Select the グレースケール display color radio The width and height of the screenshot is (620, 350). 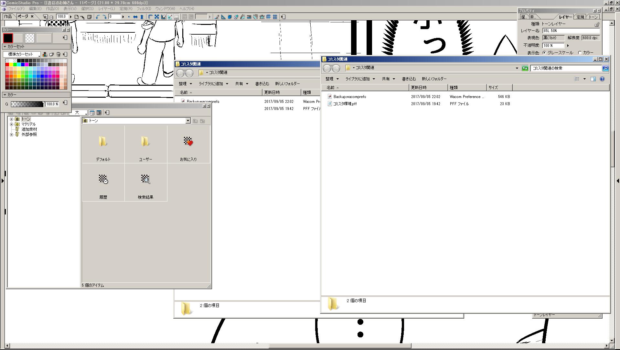point(545,53)
